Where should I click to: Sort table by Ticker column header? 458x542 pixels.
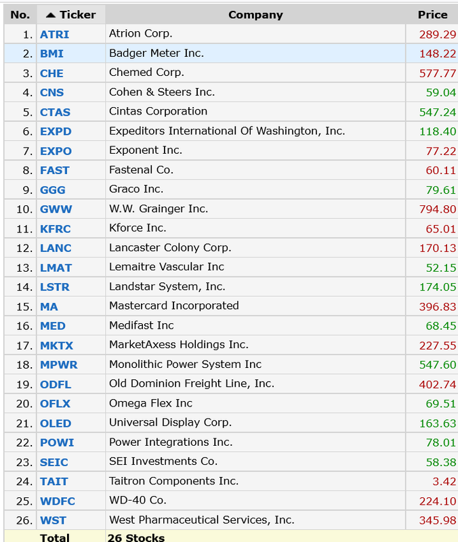[x=71, y=15]
